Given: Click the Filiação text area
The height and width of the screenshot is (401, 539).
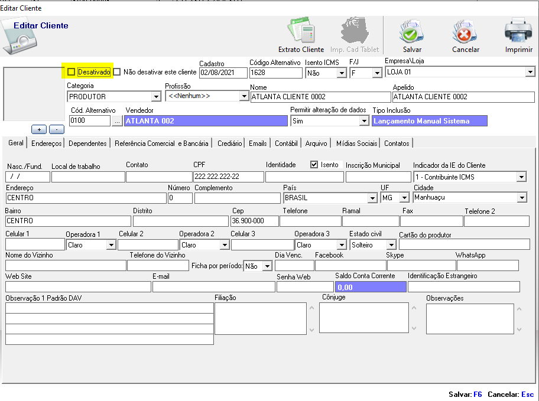Looking at the screenshot, I should (x=261, y=318).
